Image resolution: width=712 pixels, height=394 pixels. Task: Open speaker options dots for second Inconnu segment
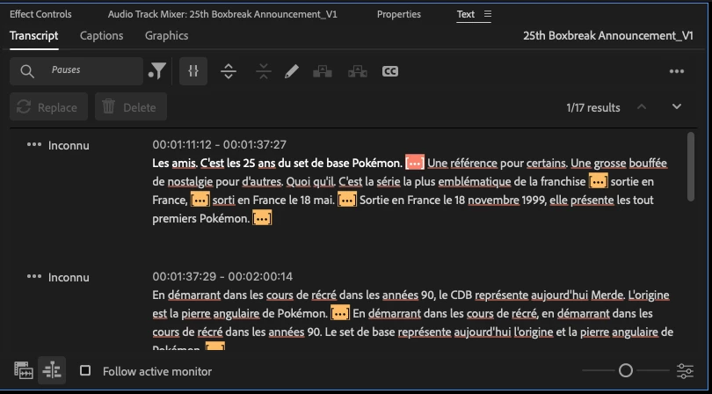pyautogui.click(x=34, y=277)
